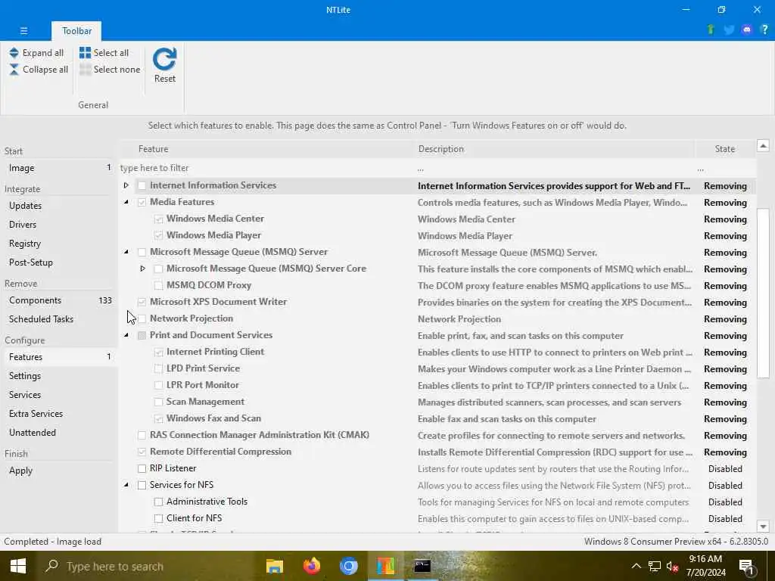Open the Registry sidebar page

point(59,244)
